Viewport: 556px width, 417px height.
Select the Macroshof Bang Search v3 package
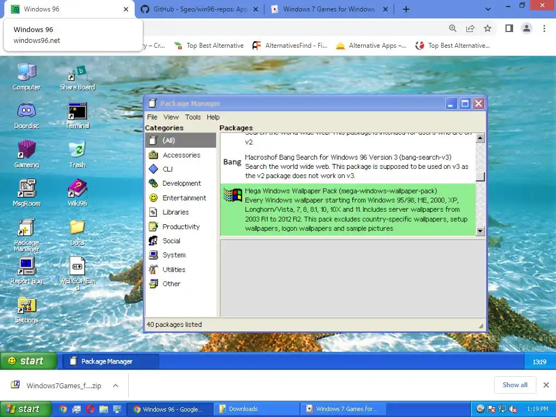[x=347, y=166]
